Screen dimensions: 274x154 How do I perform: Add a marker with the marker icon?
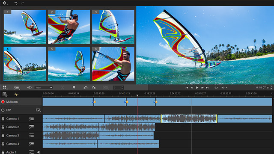[74, 87]
